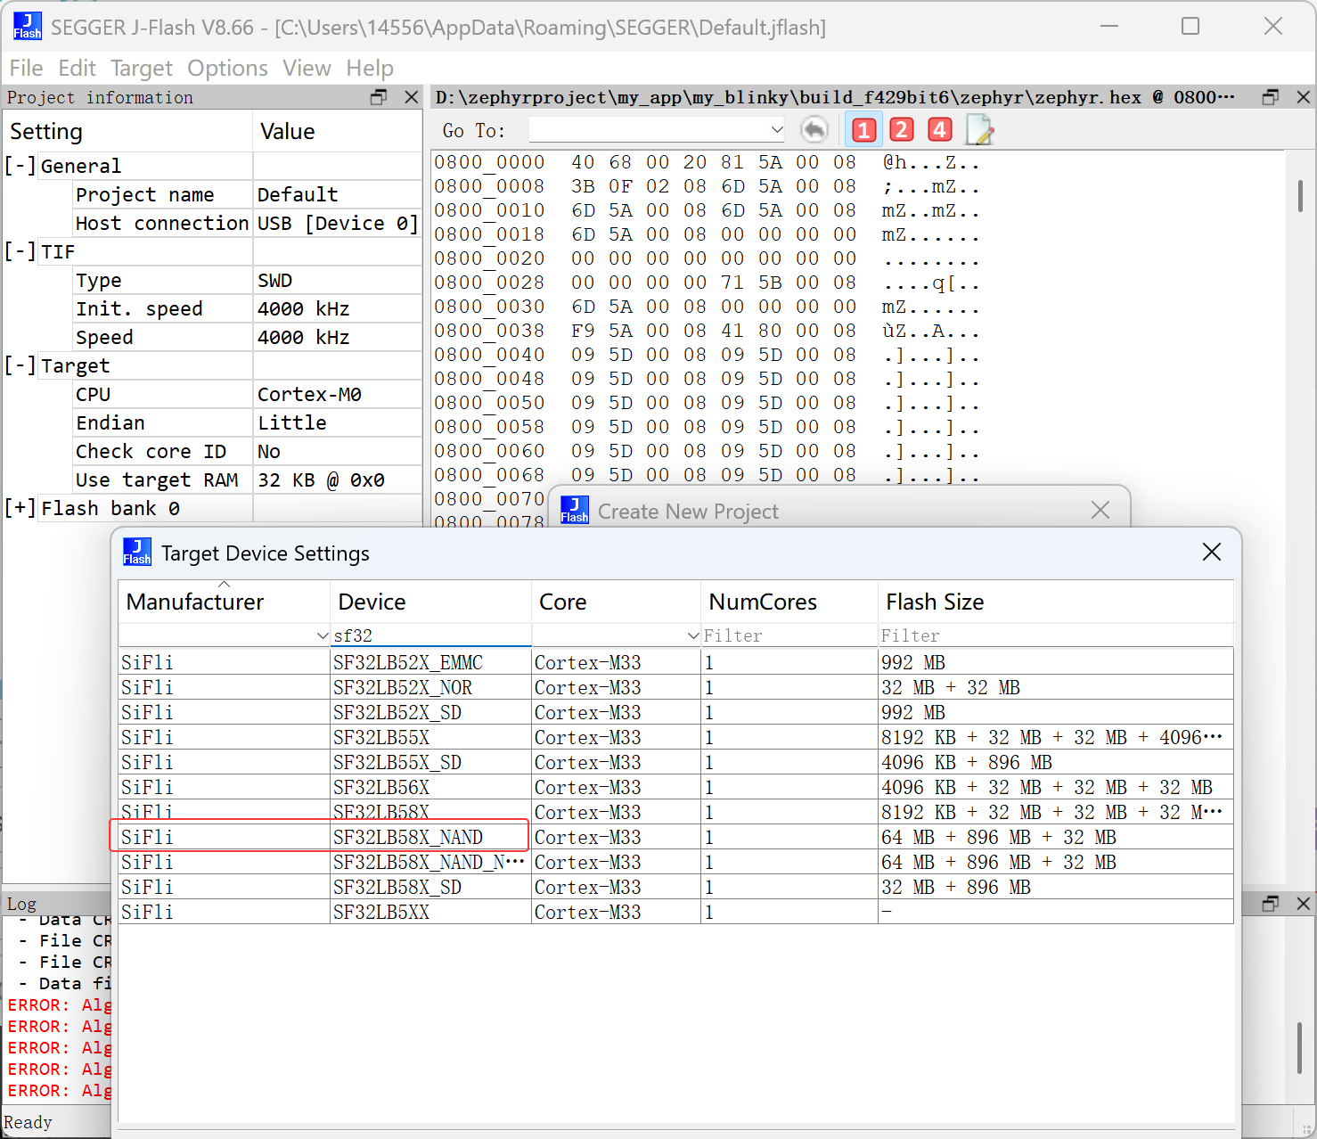Click the 2-byte display width icon

point(901,130)
